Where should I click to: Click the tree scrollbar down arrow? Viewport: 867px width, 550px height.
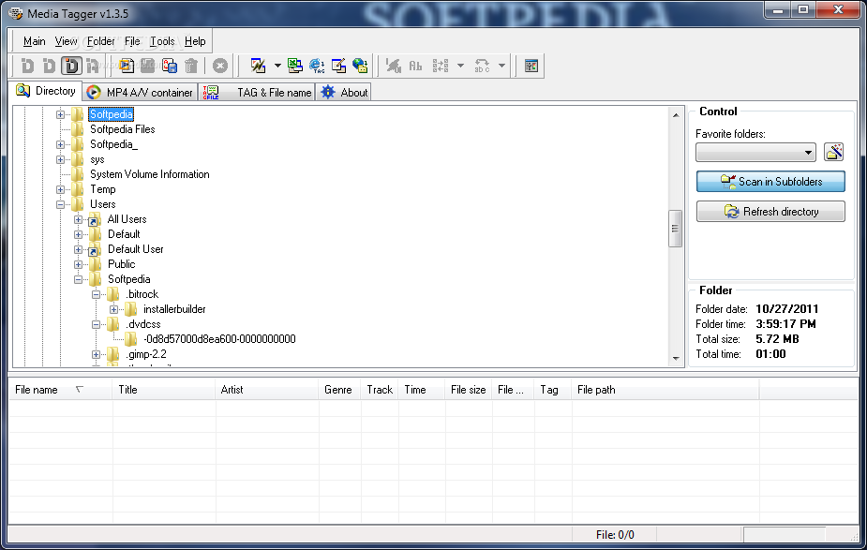(676, 359)
